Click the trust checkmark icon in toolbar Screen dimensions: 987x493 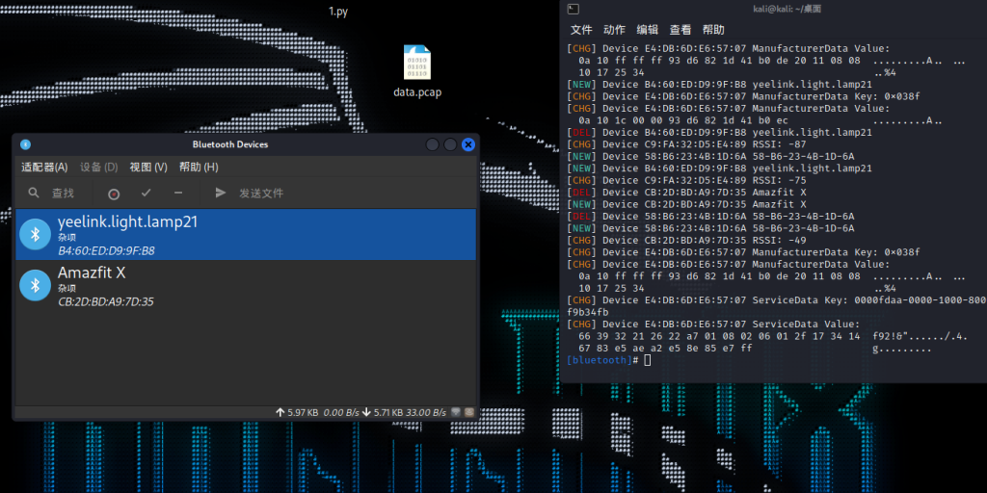point(146,194)
